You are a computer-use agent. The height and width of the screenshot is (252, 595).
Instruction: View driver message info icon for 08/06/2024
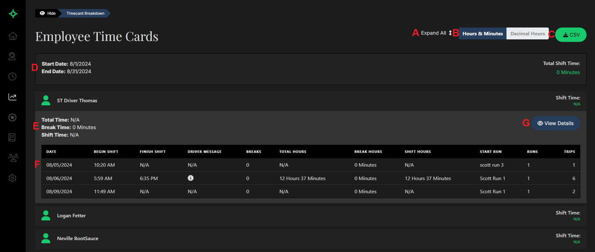tap(190, 178)
